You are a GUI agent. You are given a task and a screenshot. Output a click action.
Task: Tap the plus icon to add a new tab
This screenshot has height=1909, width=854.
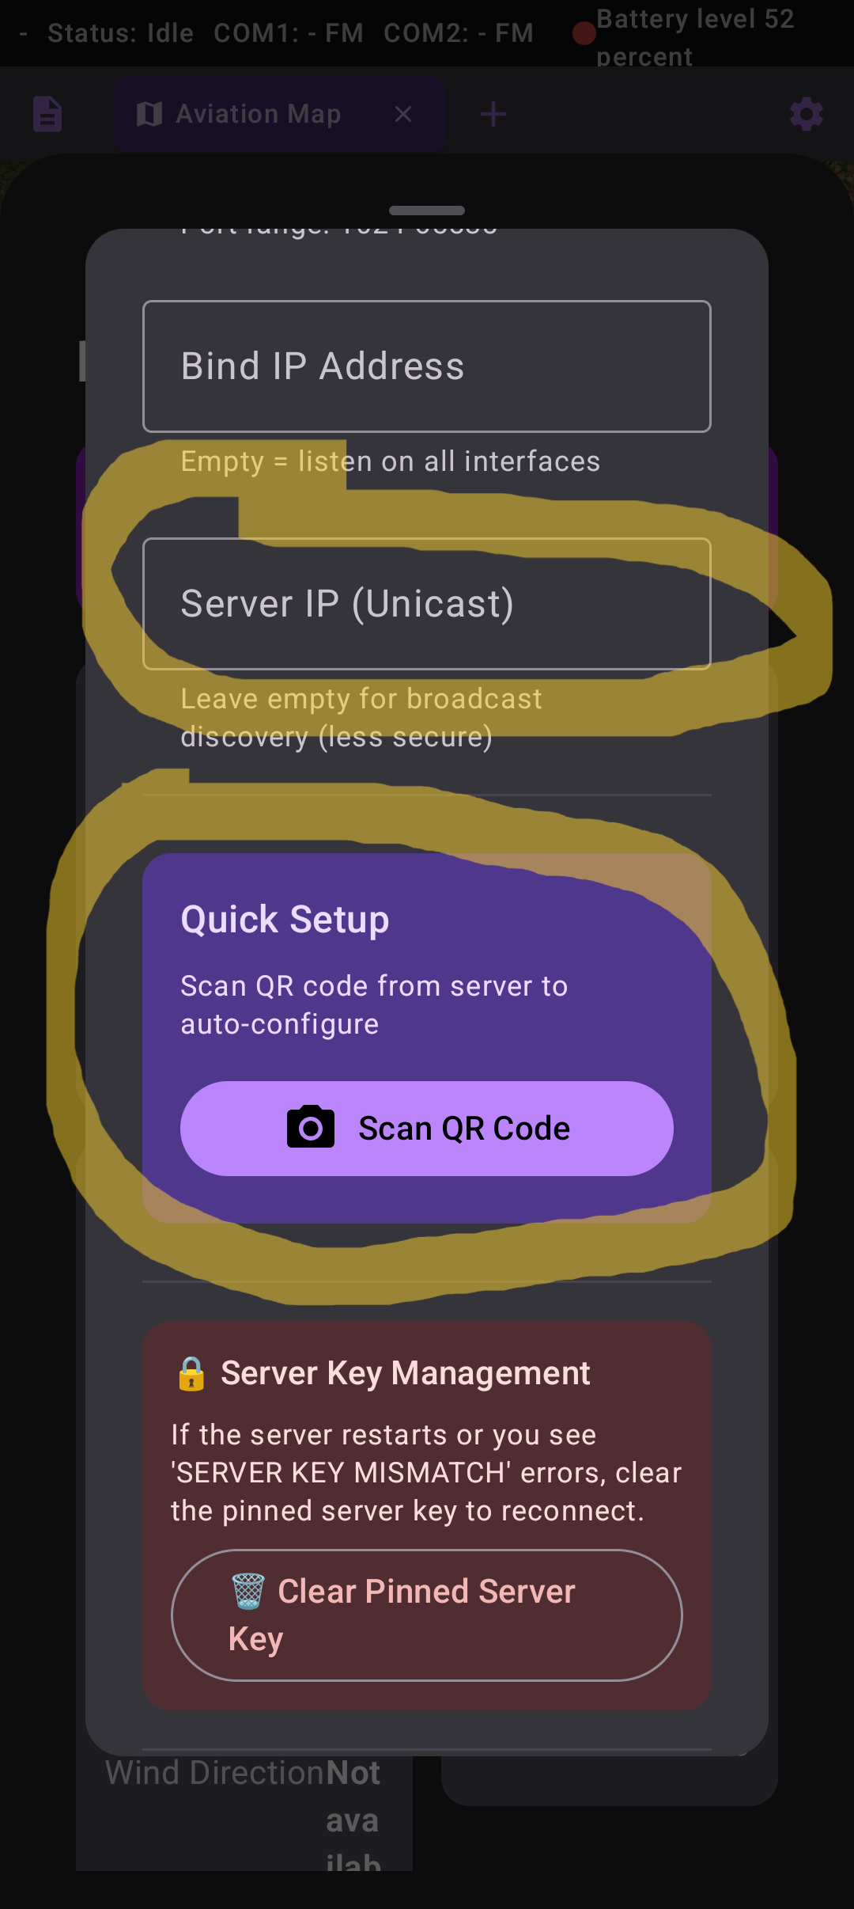click(492, 113)
